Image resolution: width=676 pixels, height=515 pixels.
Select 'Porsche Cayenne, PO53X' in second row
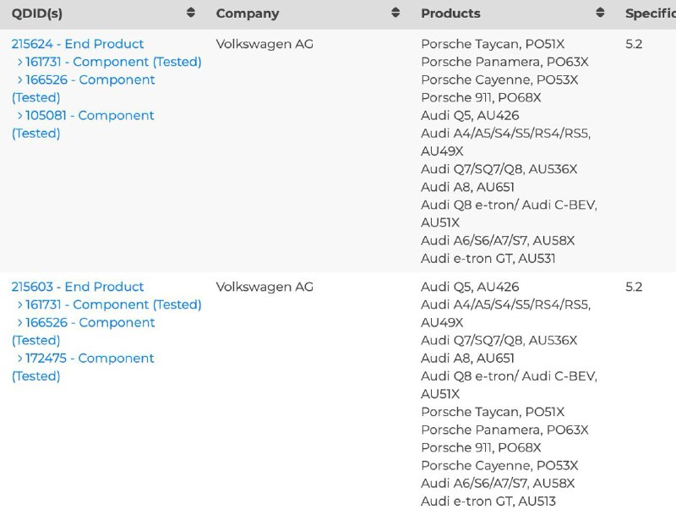499,465
